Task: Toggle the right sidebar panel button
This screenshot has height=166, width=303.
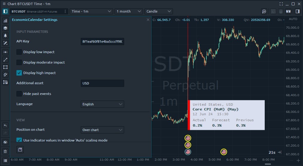Action: (297, 11)
